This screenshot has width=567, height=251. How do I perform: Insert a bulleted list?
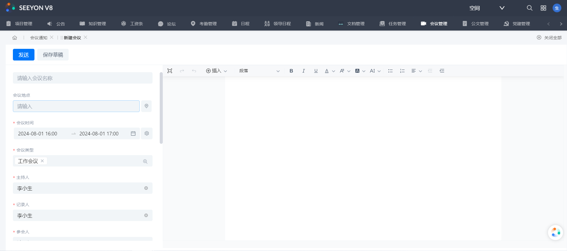pyautogui.click(x=390, y=71)
